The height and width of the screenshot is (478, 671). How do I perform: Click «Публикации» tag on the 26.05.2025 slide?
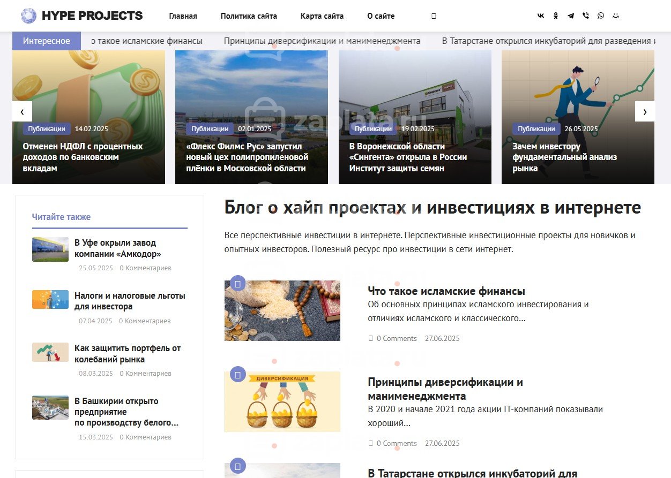[x=536, y=129]
